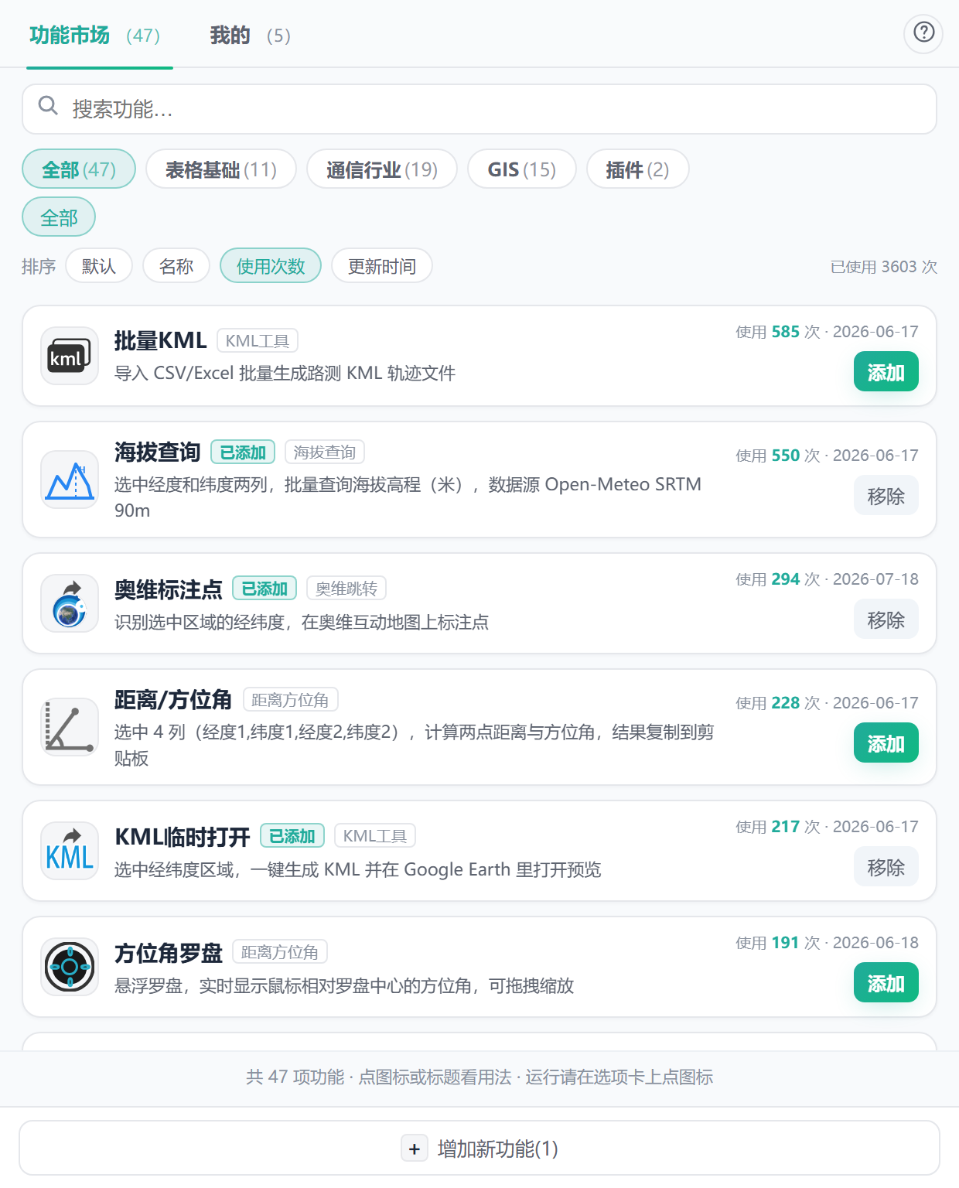
Task: Click the KML工具 tag on 批量KML
Action: click(x=258, y=340)
